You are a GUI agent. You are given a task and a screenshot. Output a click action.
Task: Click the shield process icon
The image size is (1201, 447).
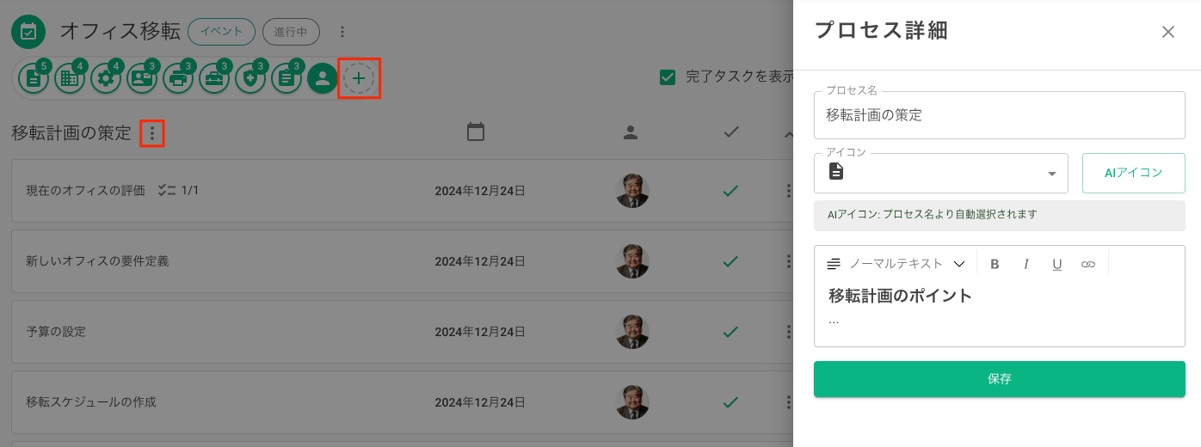tap(250, 79)
